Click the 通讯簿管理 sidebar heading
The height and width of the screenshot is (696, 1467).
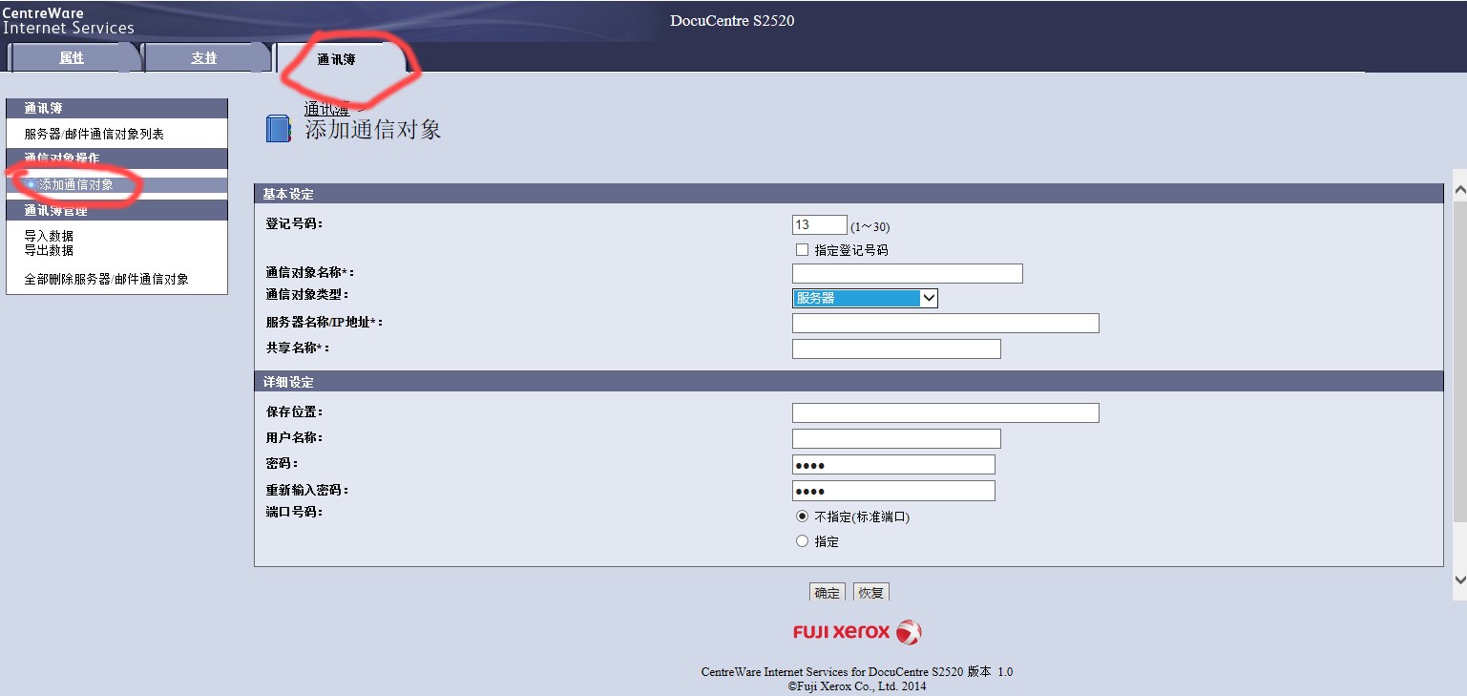(116, 210)
